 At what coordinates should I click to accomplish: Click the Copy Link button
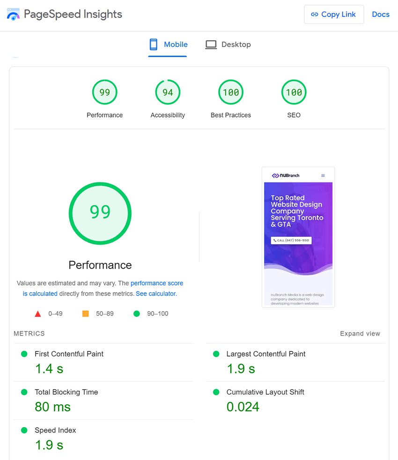333,15
